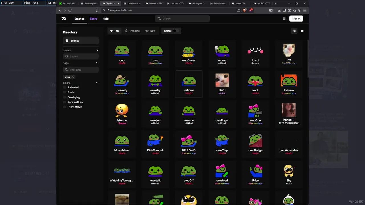
Task: Click the browser address bar URL
Action: pos(120,10)
